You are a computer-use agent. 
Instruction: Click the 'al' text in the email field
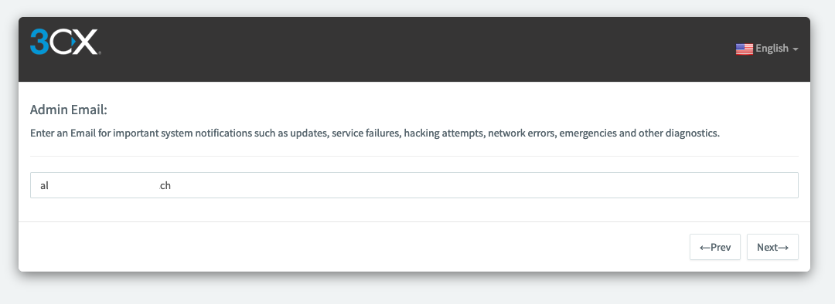pyautogui.click(x=44, y=186)
